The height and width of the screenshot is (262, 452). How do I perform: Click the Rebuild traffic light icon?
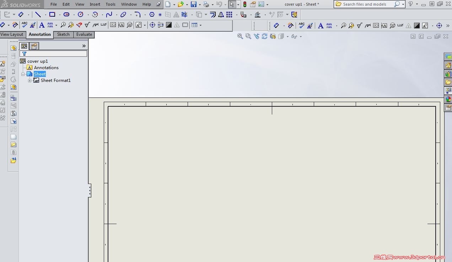click(x=245, y=4)
